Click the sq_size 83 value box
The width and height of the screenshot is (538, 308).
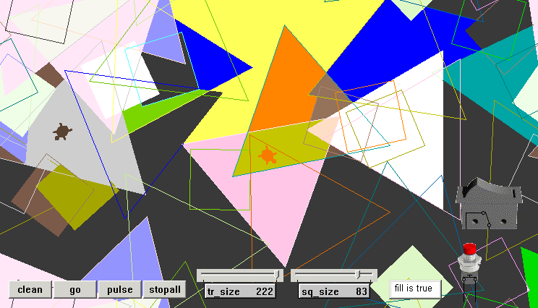click(x=334, y=291)
